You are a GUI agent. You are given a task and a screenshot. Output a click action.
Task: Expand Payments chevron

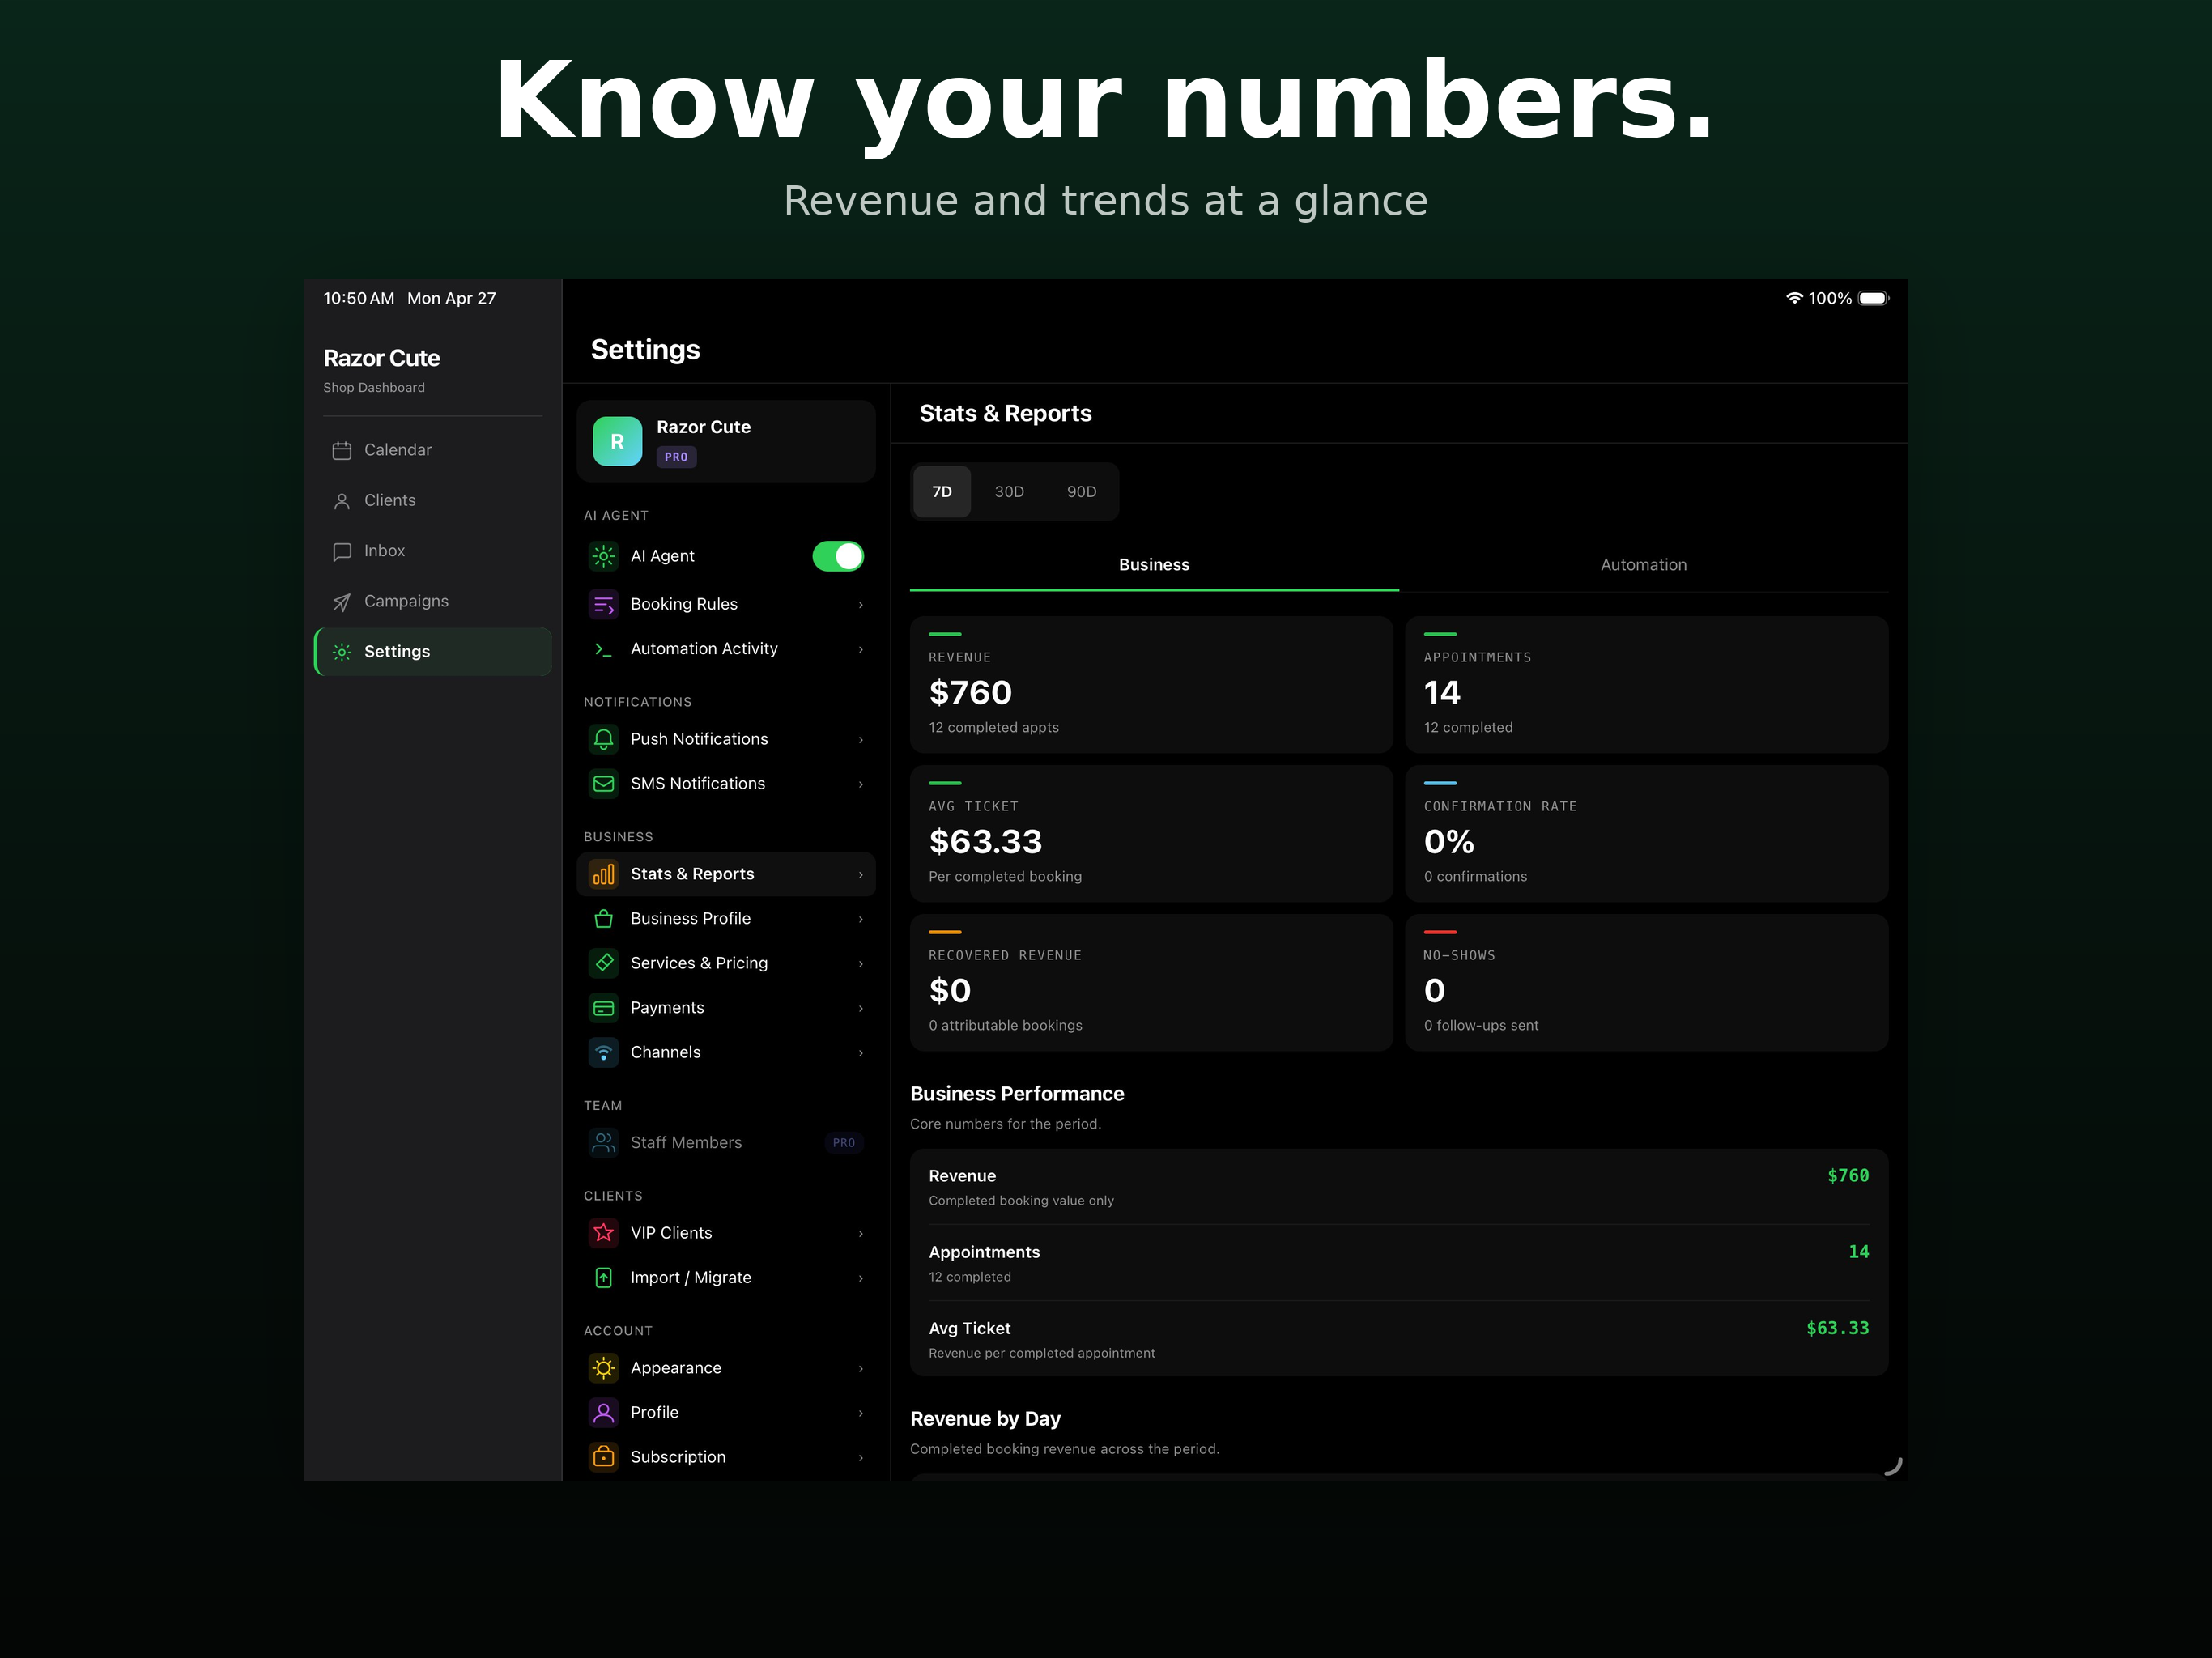861,1009
